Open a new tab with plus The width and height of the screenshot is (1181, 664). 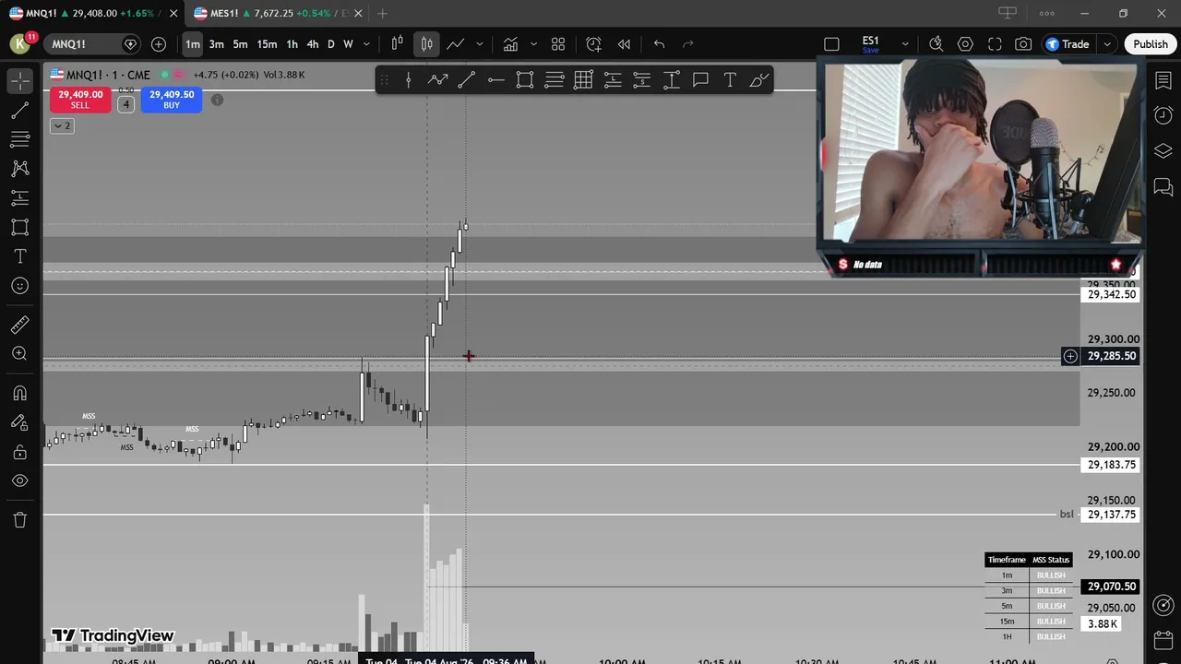(382, 13)
